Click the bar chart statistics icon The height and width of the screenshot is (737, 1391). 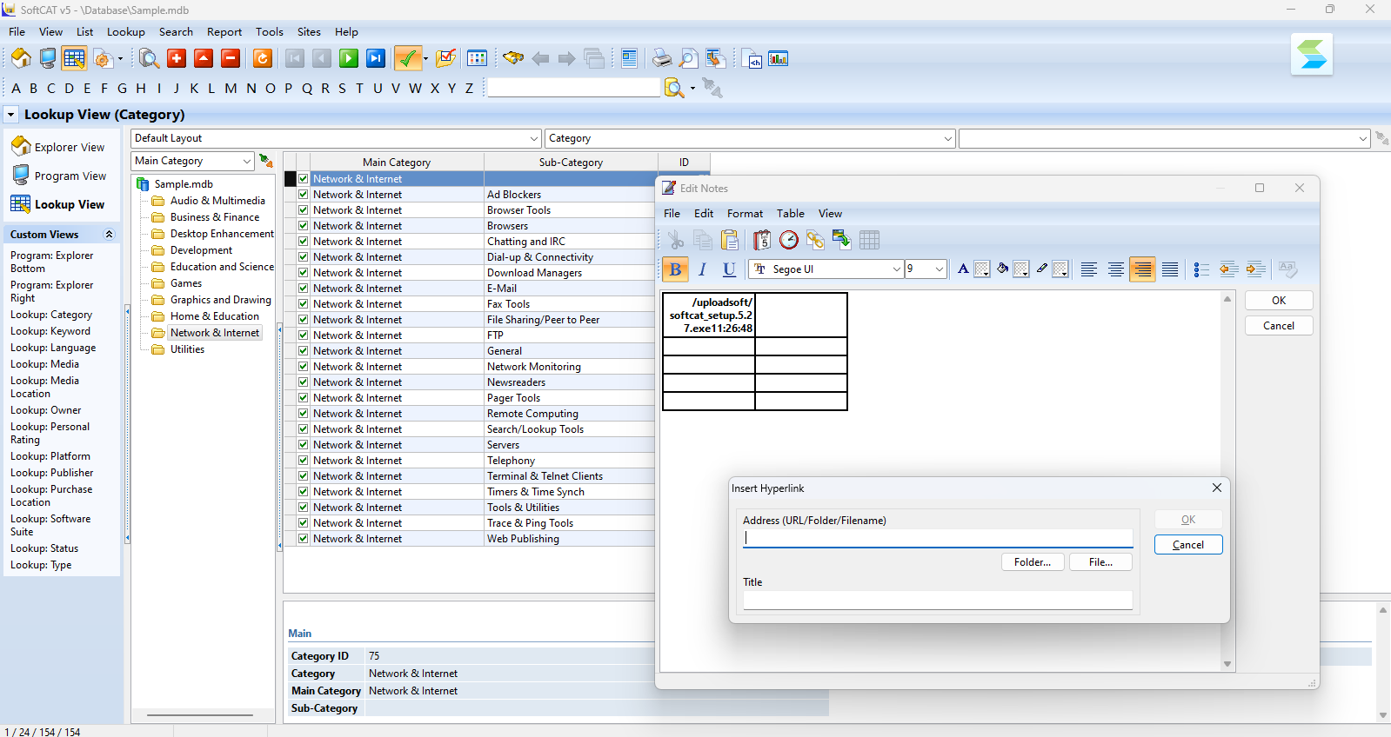point(779,58)
